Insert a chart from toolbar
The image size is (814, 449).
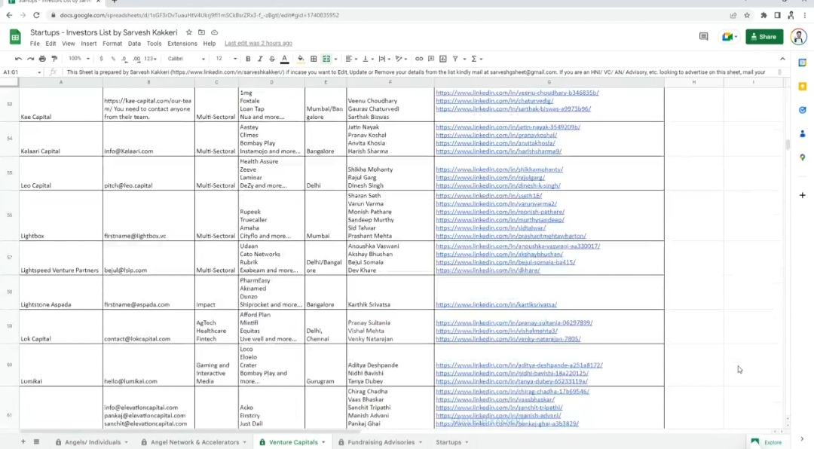click(x=442, y=59)
